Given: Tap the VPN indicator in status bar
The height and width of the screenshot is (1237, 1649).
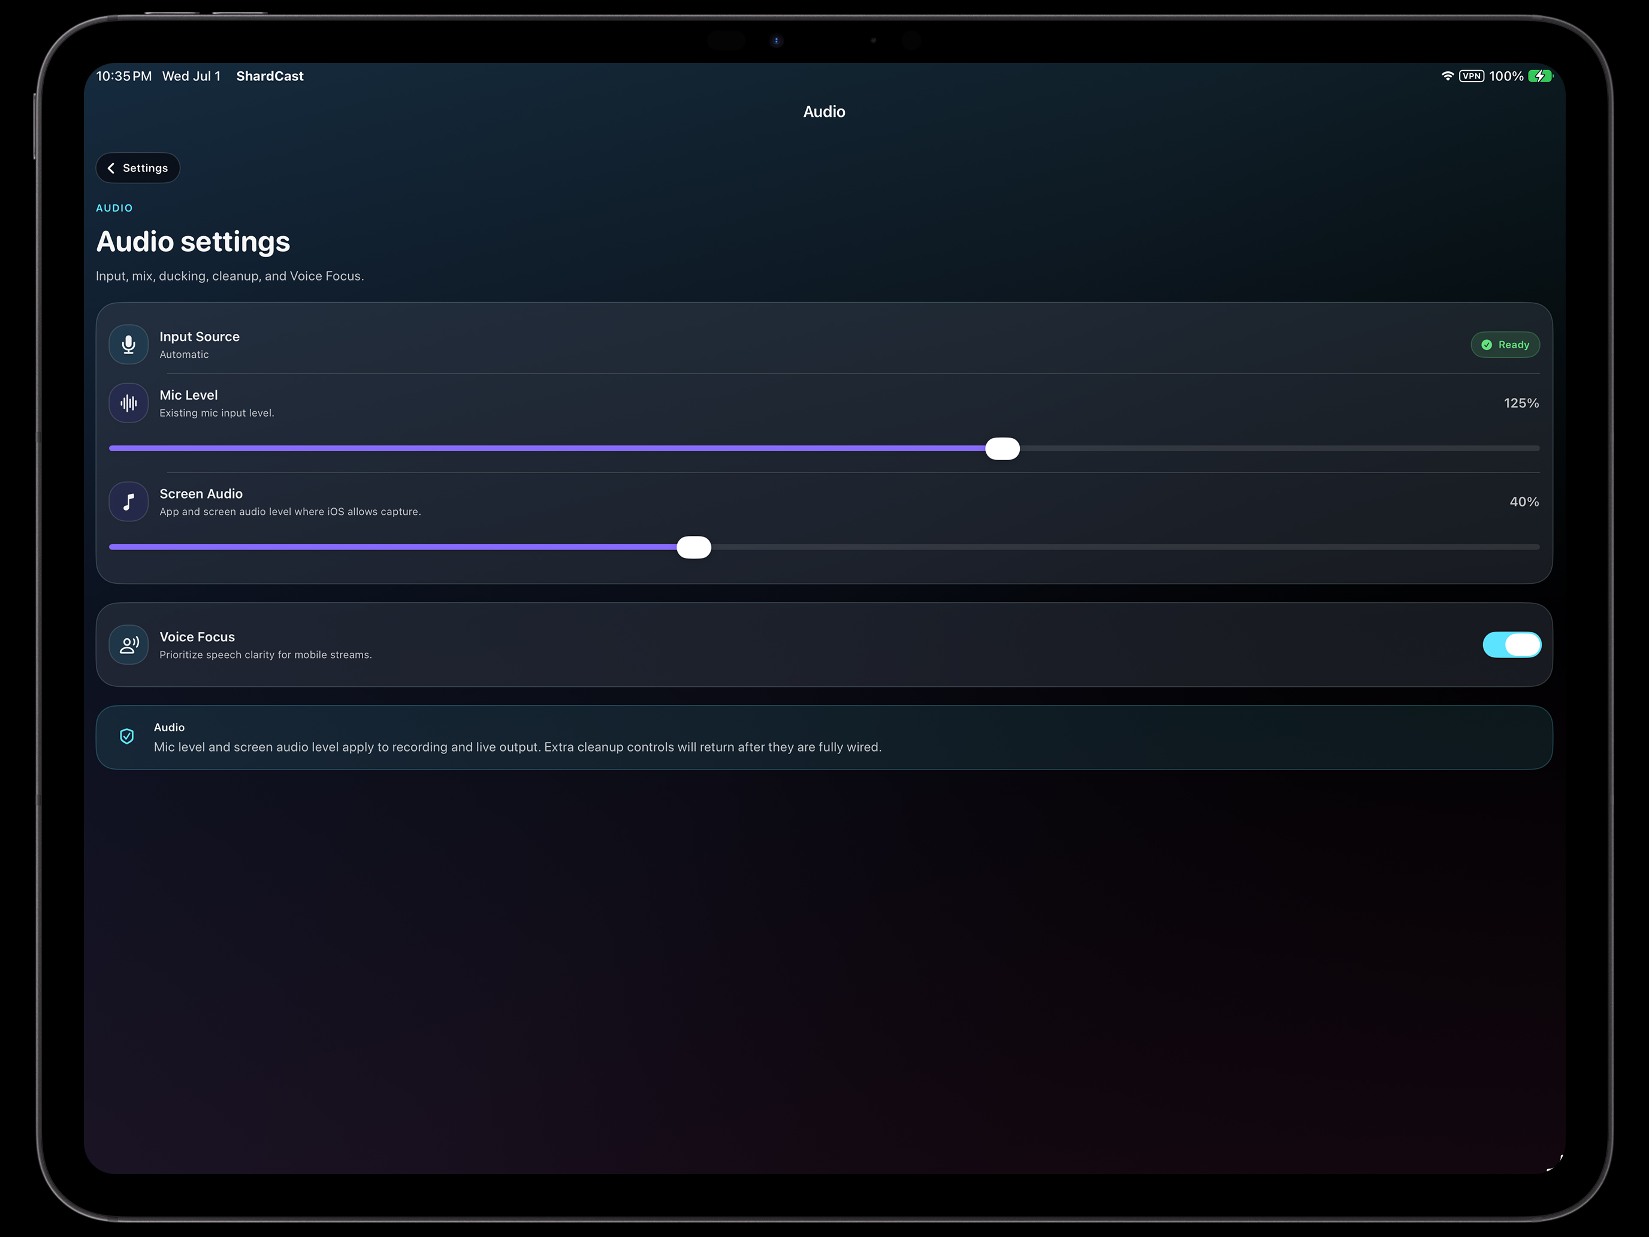Looking at the screenshot, I should (x=1472, y=76).
